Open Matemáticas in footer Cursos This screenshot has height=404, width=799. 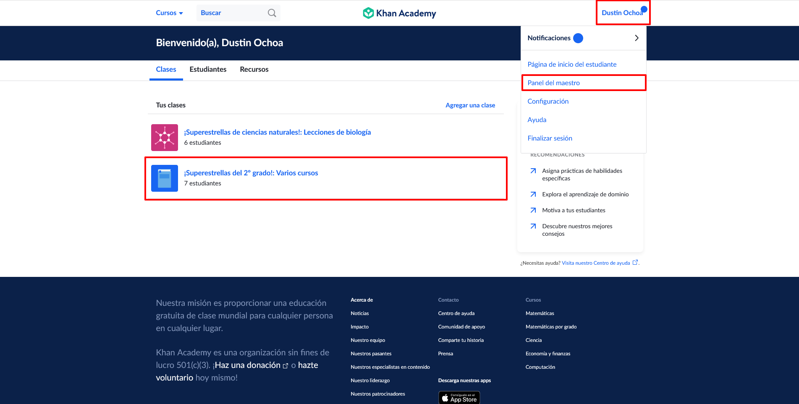coord(540,313)
